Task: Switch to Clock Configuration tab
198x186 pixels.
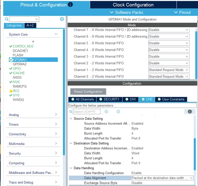Action: coord(133,5)
